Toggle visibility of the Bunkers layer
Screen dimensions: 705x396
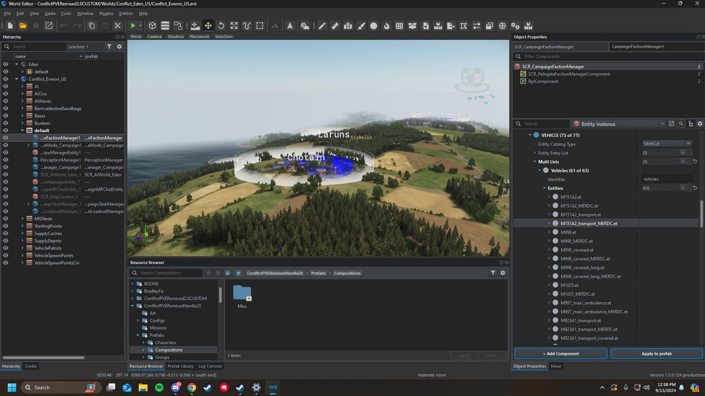coord(6,123)
